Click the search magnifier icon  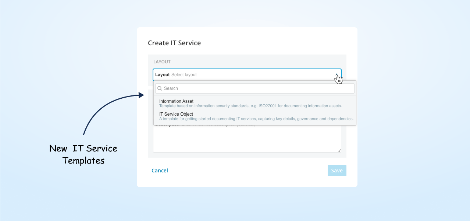(x=160, y=88)
